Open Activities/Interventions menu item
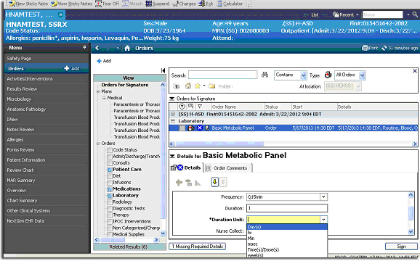 pyautogui.click(x=30, y=78)
